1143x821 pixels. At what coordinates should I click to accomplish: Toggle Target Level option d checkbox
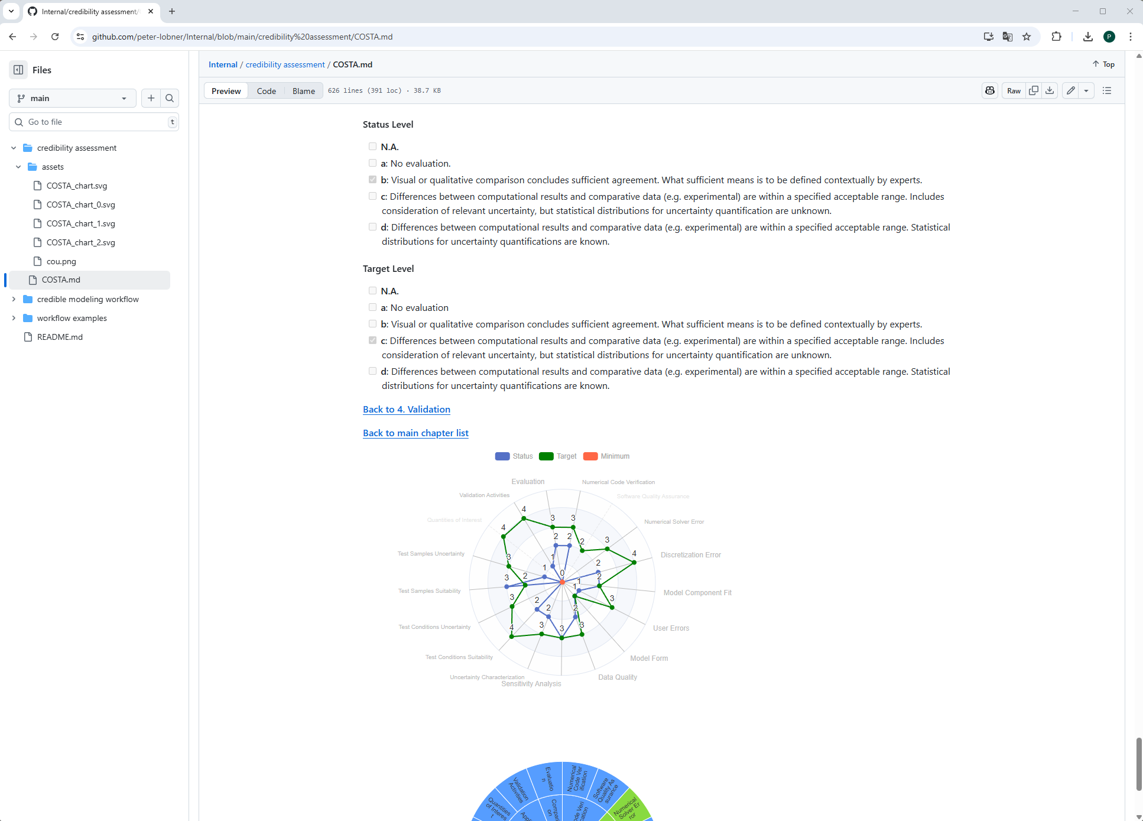pyautogui.click(x=372, y=371)
